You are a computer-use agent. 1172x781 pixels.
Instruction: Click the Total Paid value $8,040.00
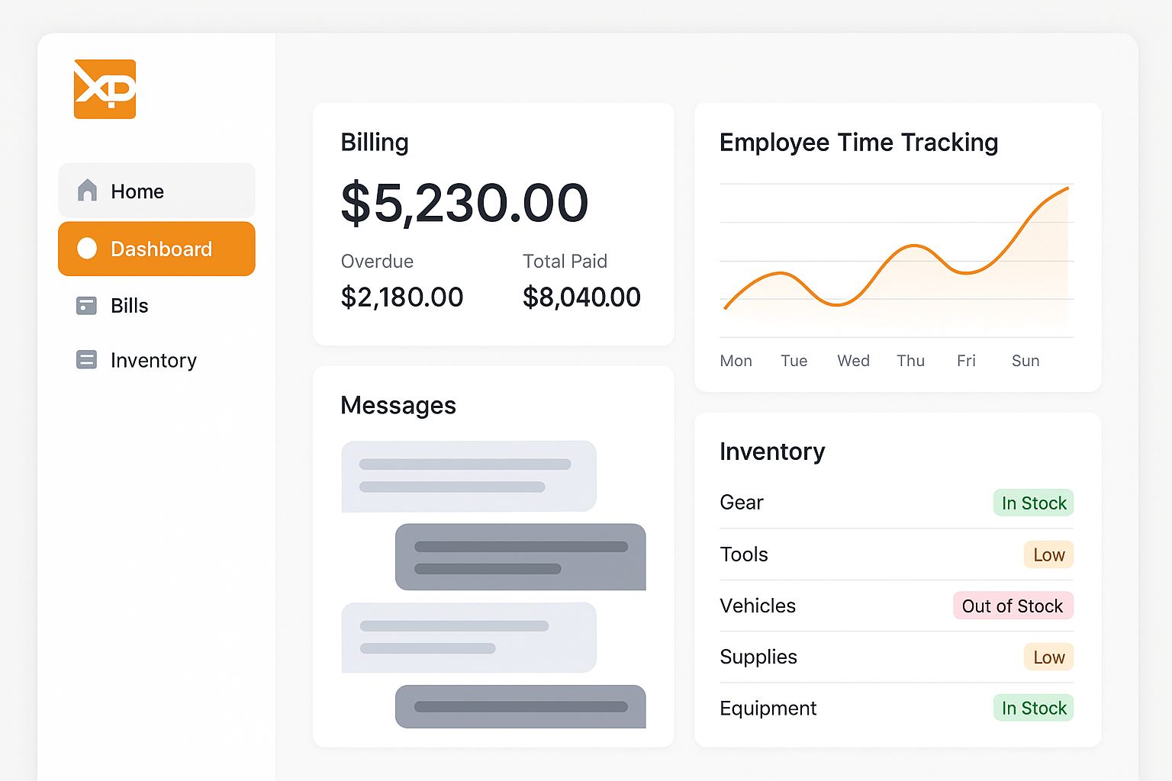click(581, 297)
